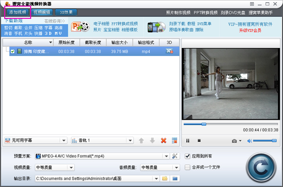Viewport: 283px width, 187px height.
Task: Toggle the 应用到所有 checkbox
Action: pyautogui.click(x=188, y=156)
